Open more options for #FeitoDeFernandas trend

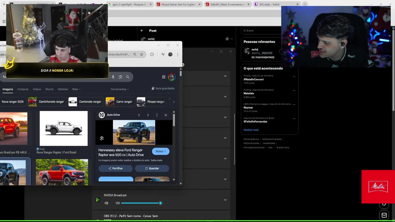294,118
